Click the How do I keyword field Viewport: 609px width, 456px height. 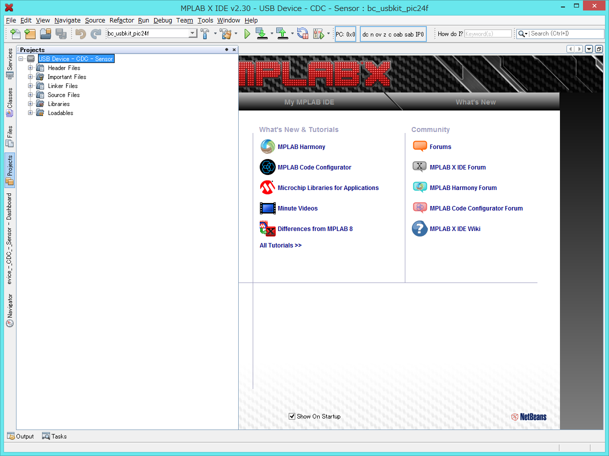pyautogui.click(x=488, y=33)
